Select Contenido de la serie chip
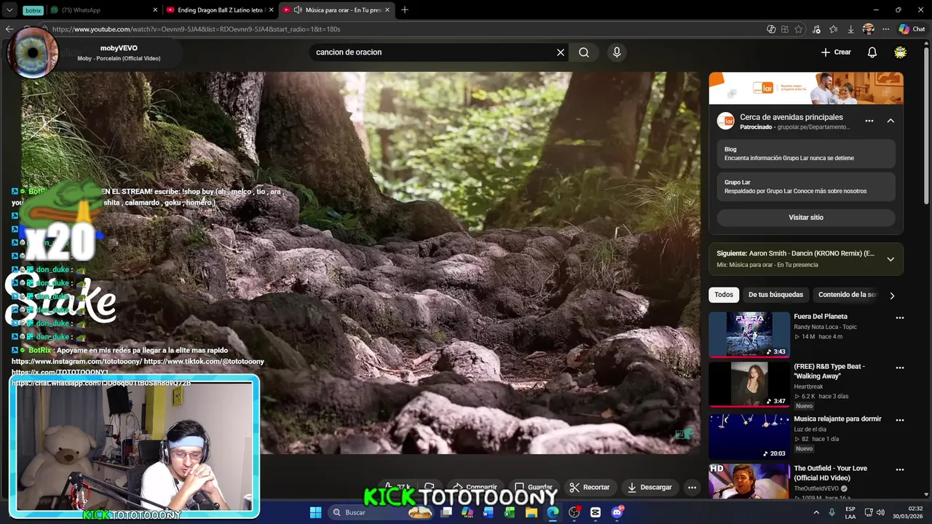This screenshot has height=524, width=932. point(848,295)
